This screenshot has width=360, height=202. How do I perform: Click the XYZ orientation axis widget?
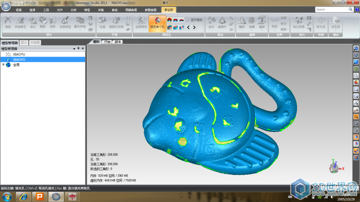click(336, 166)
